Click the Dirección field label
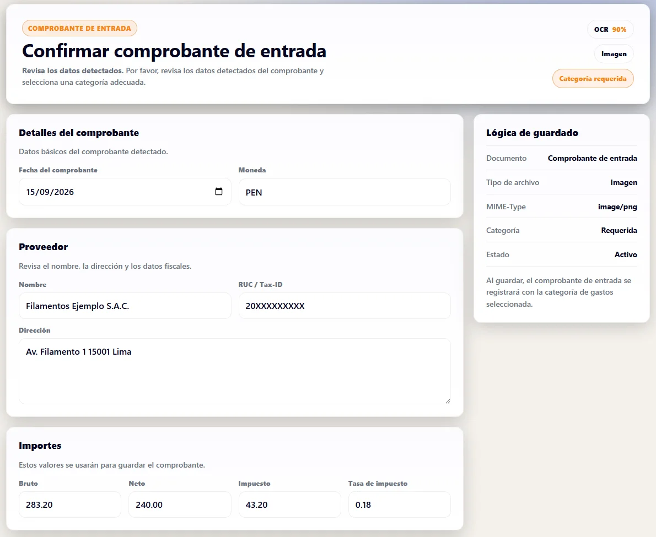Screen dimensions: 656x537 point(35,330)
